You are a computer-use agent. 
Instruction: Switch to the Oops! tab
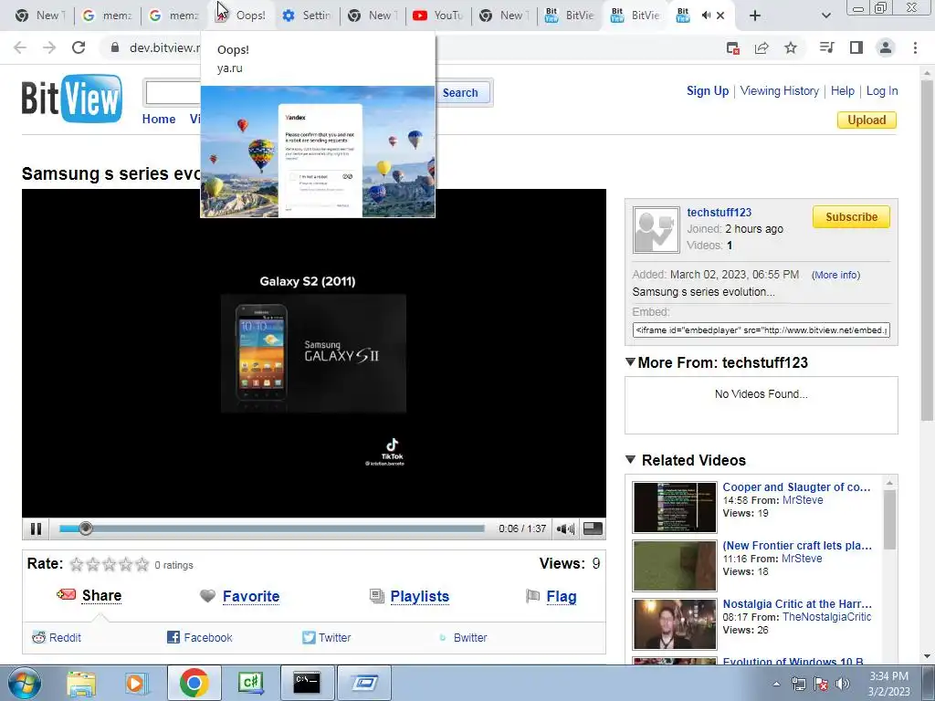tap(241, 16)
